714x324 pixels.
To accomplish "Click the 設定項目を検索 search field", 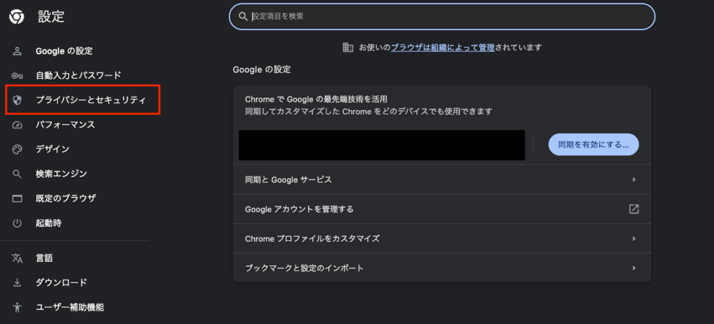I will pyautogui.click(x=442, y=16).
